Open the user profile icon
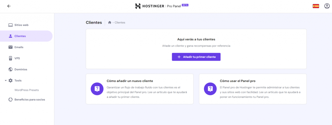This screenshot has width=332, height=125. coord(327,6)
